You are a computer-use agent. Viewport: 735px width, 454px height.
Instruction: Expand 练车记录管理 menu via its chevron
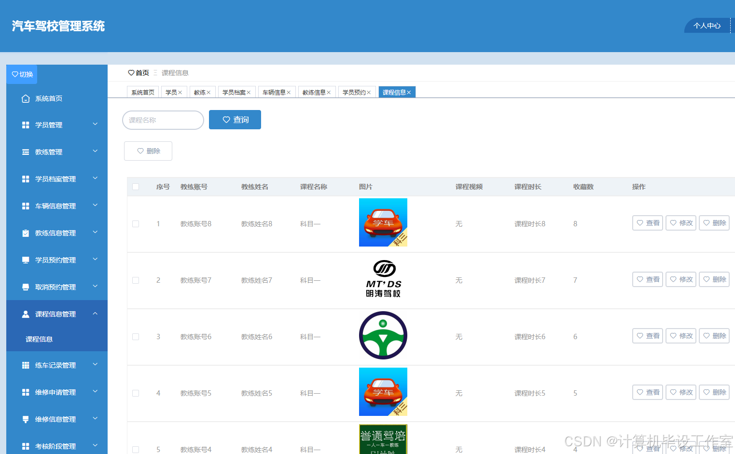point(95,364)
